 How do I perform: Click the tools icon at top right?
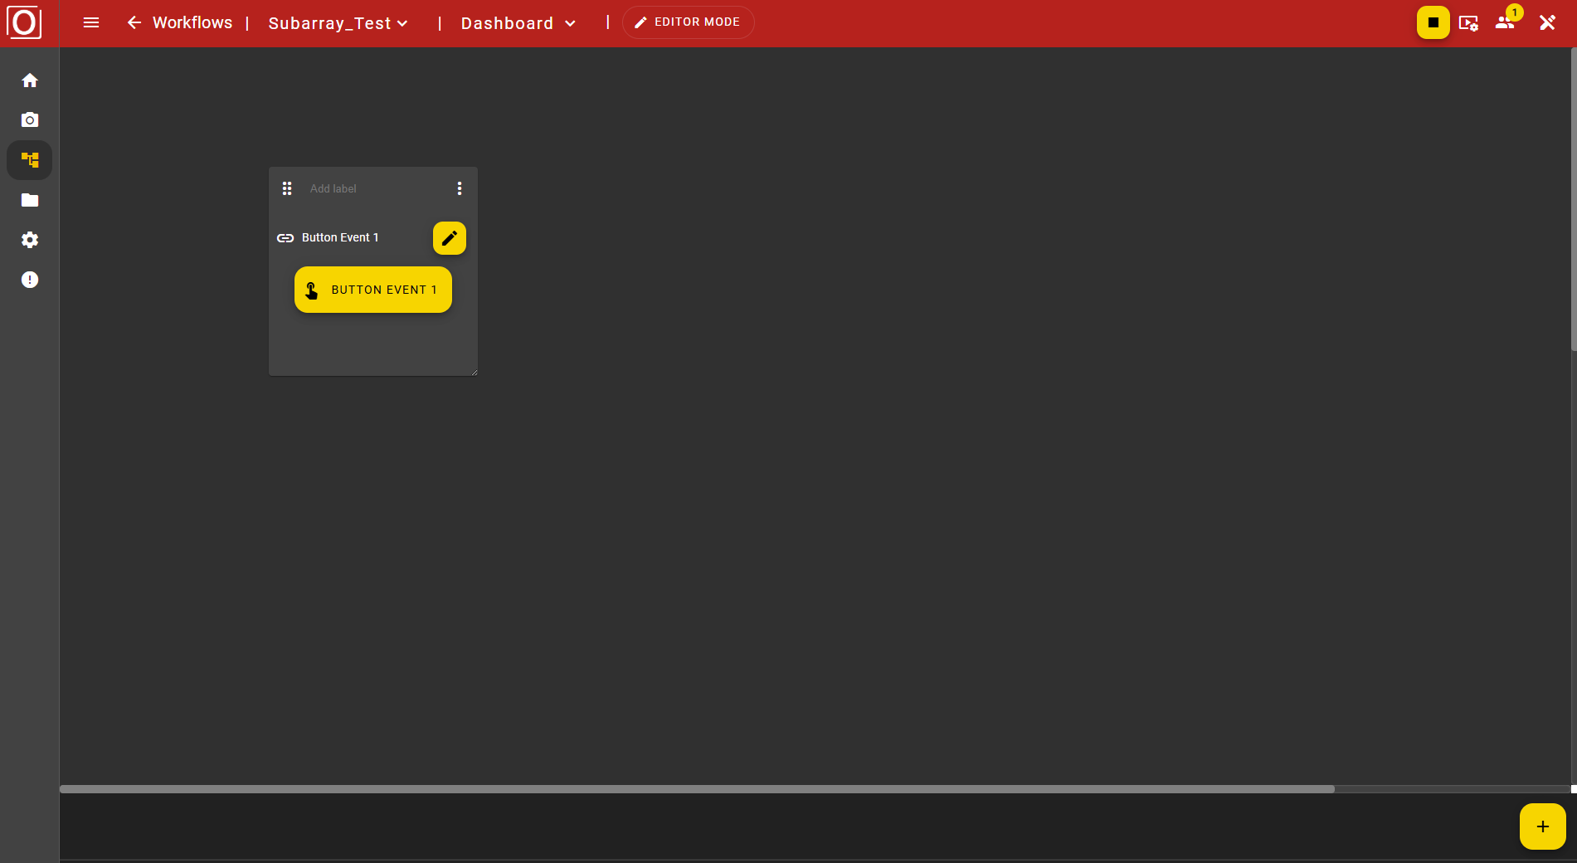click(1547, 22)
